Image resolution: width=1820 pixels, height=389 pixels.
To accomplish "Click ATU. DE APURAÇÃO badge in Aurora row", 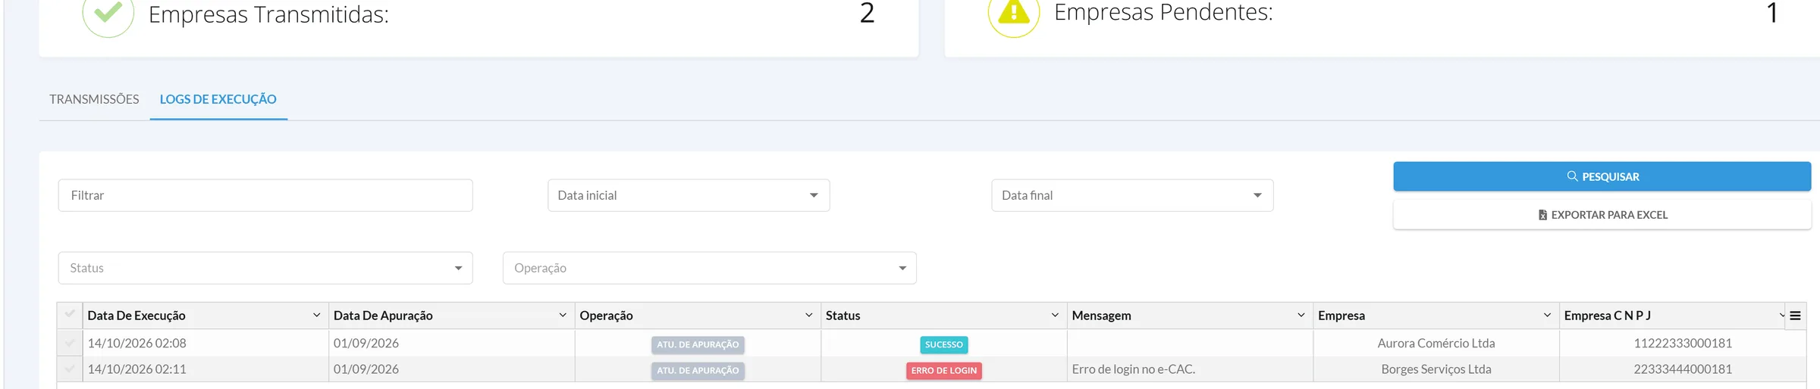I will tap(698, 344).
